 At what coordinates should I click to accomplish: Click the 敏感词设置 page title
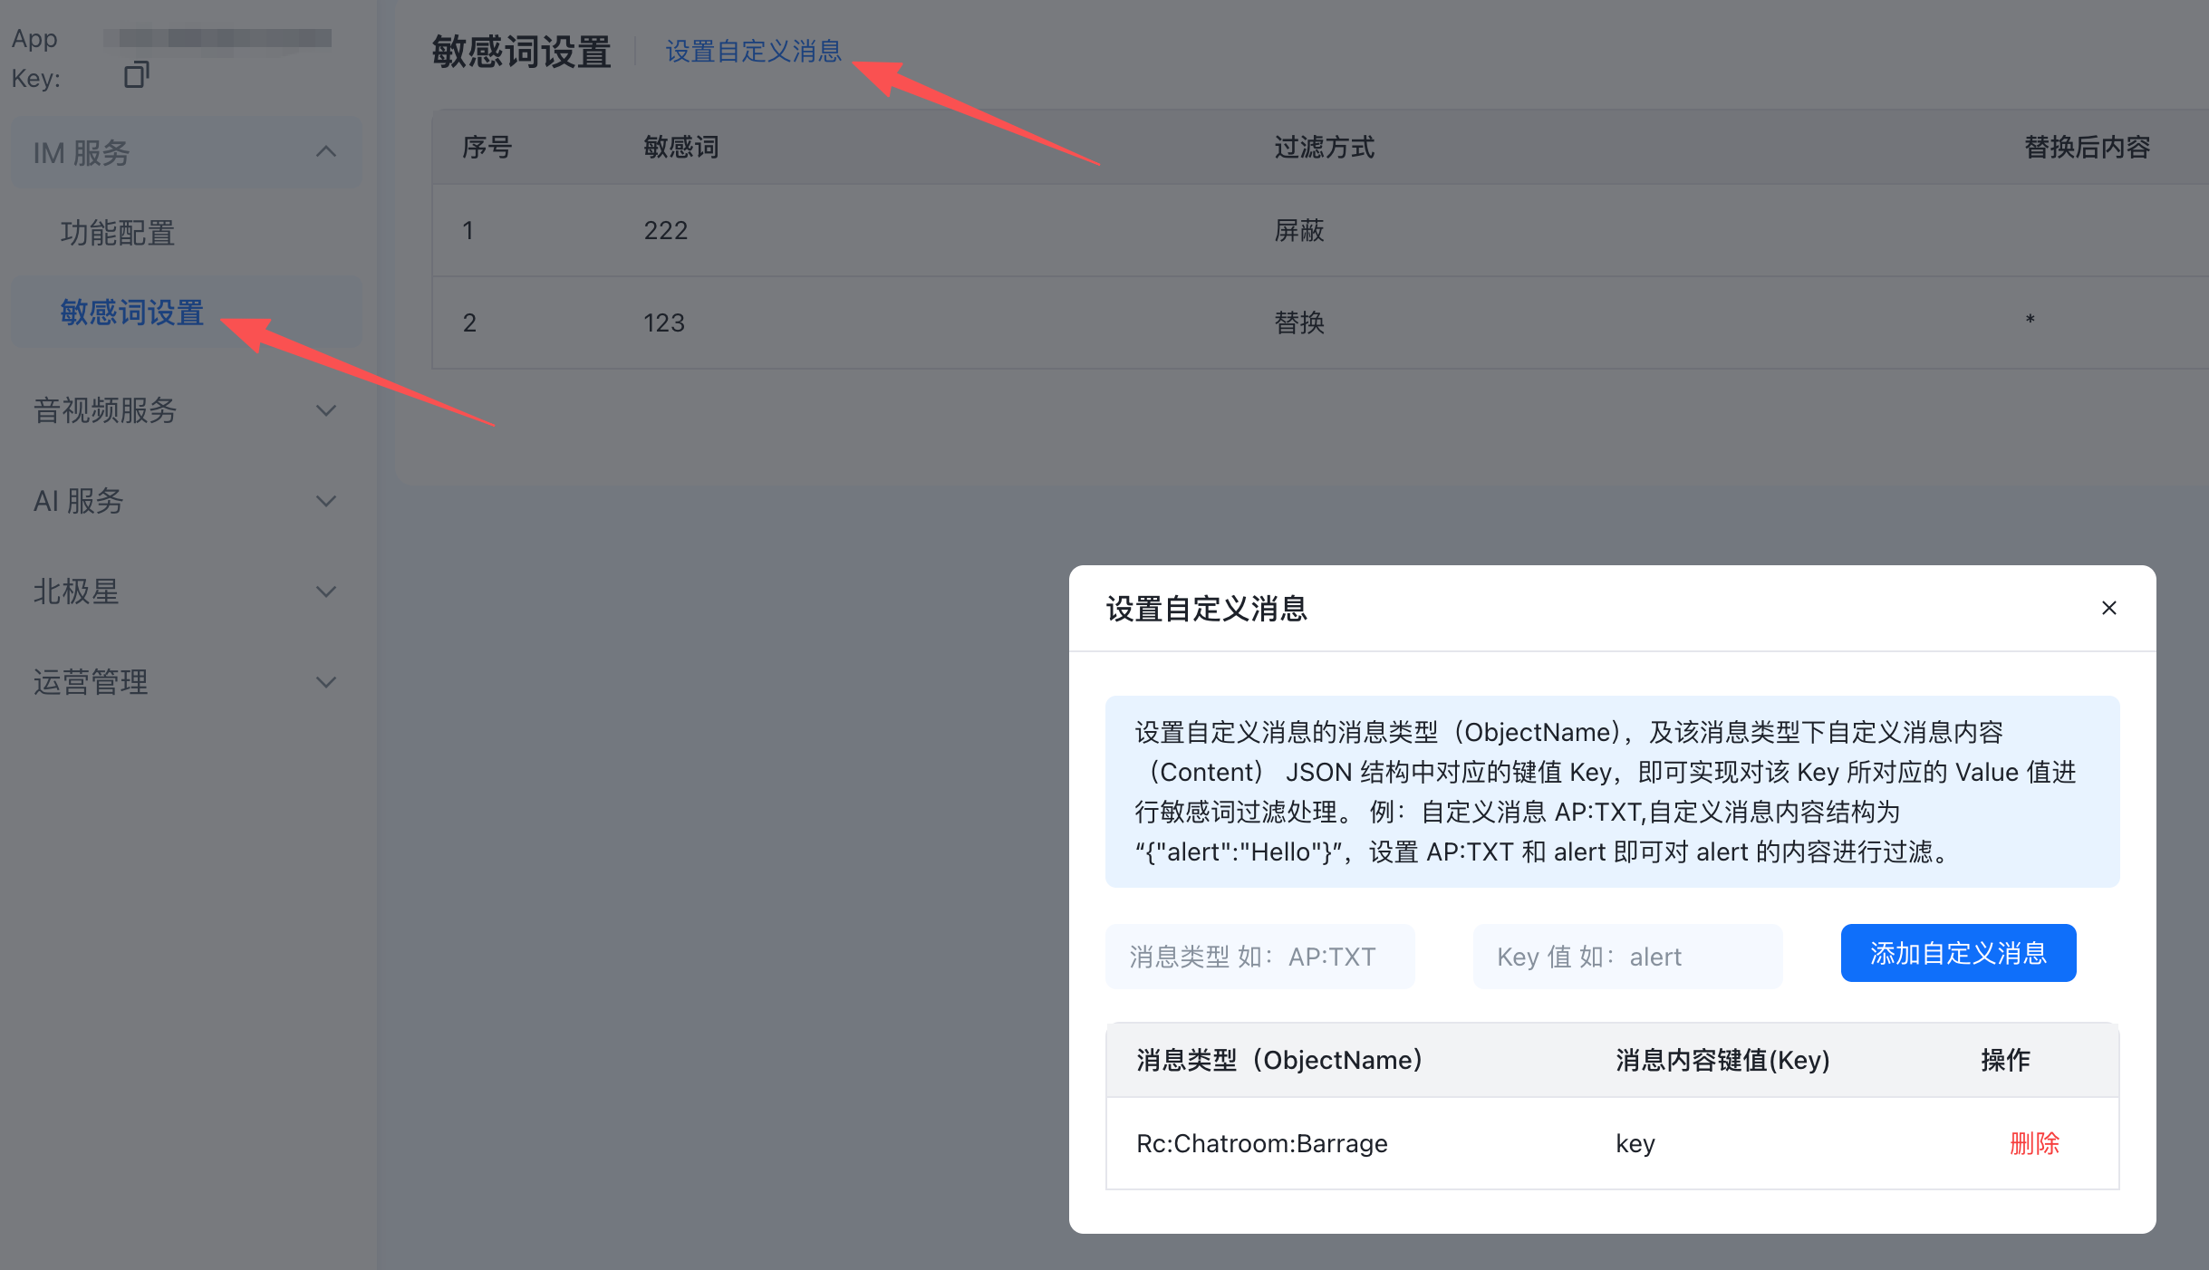522,52
